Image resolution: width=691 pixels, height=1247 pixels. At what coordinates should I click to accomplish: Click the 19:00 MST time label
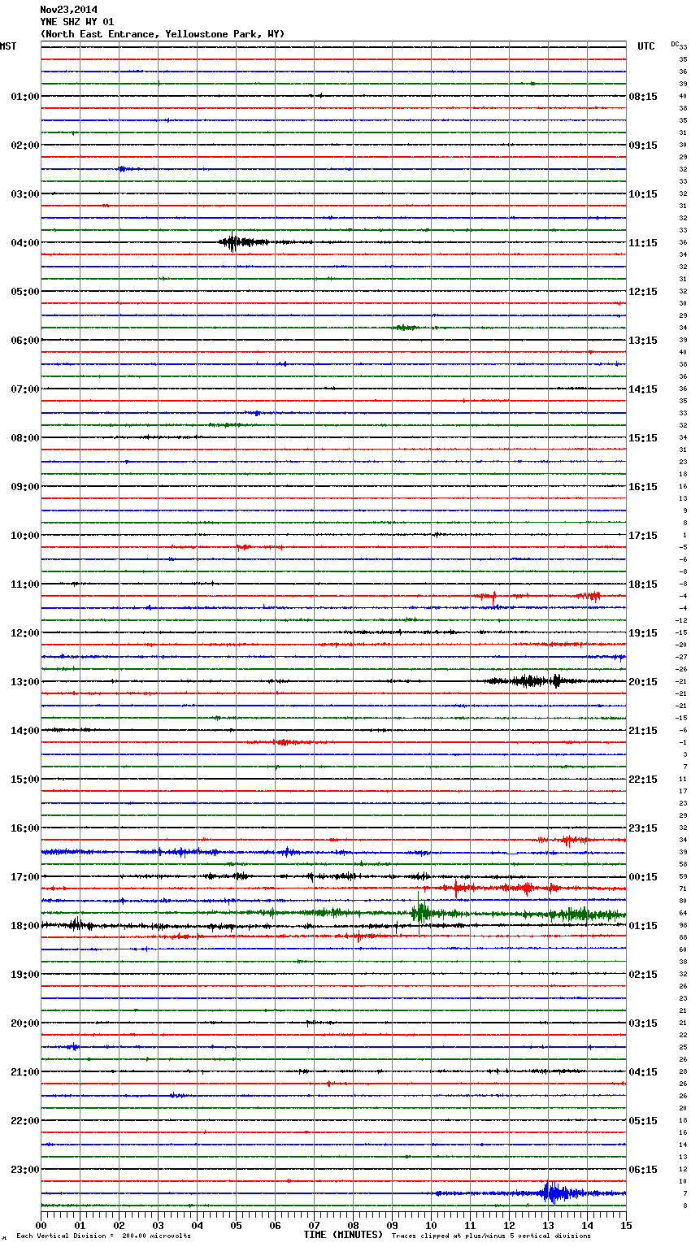pos(24,975)
